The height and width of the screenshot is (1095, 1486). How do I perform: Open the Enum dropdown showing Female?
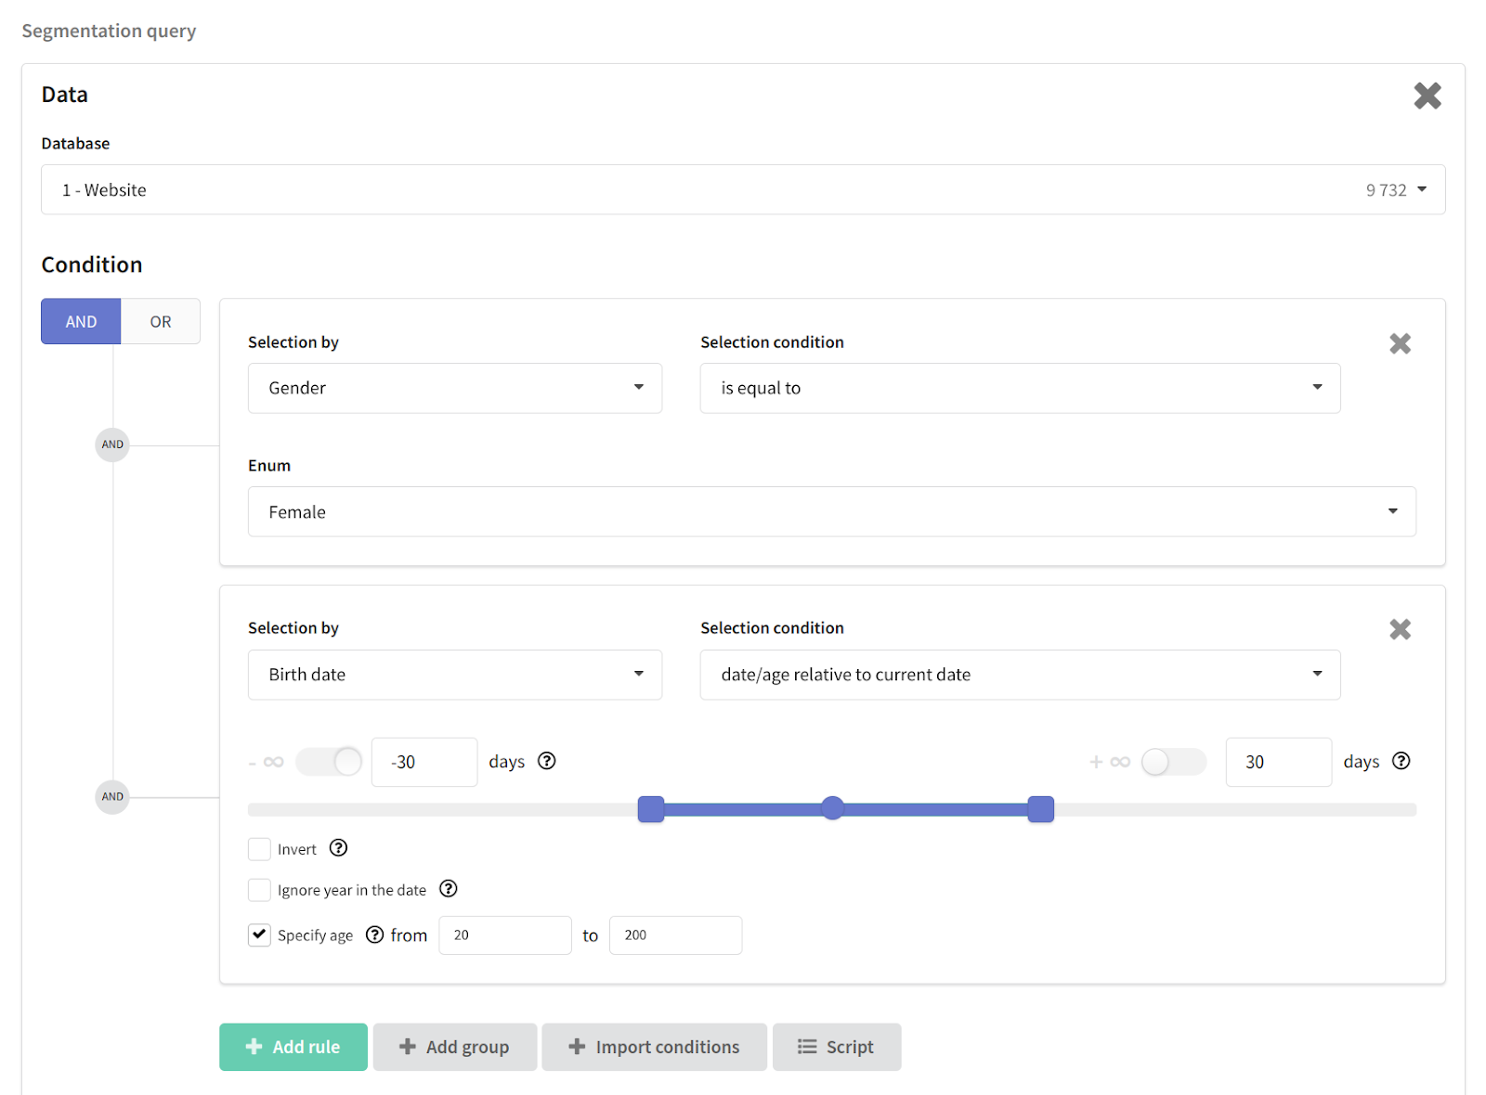(x=831, y=511)
